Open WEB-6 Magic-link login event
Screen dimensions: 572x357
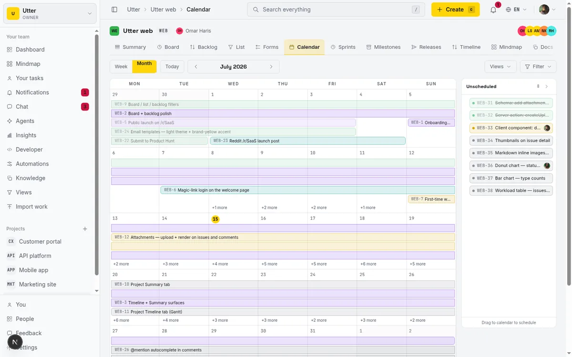[x=308, y=190]
